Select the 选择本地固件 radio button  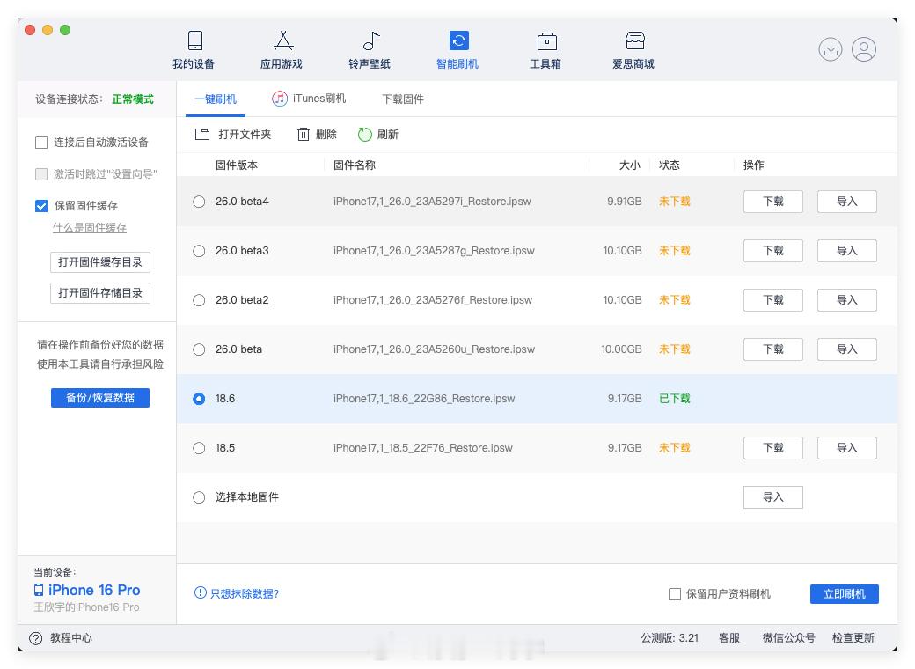[x=199, y=497]
